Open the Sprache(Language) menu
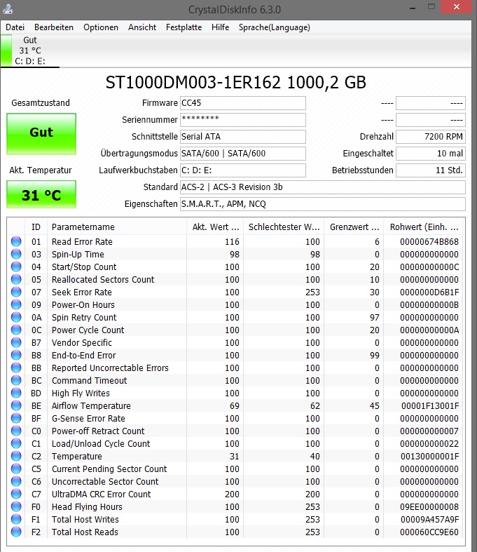 click(274, 27)
